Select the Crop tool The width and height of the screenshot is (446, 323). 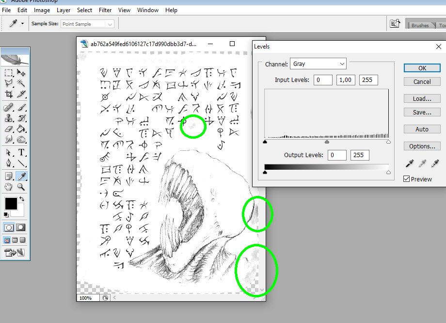[x=9, y=94]
